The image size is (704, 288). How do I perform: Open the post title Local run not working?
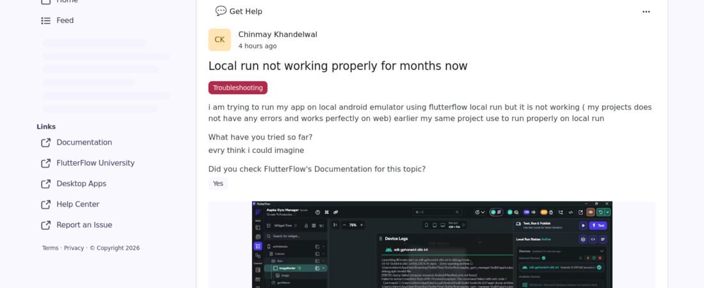coord(338,66)
